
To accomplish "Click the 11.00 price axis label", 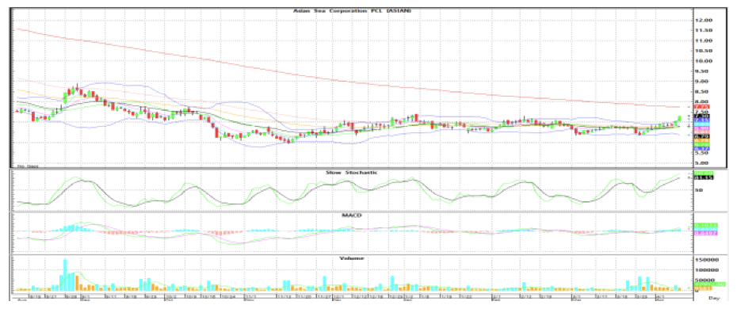I will click(x=704, y=41).
